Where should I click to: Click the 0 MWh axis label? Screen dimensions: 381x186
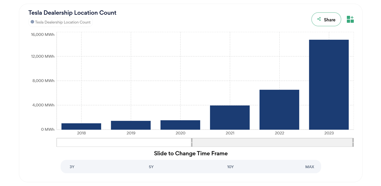click(48, 129)
